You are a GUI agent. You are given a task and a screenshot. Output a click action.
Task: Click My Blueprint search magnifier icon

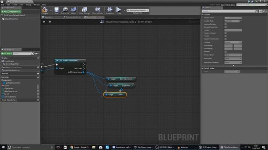click(x=33, y=54)
